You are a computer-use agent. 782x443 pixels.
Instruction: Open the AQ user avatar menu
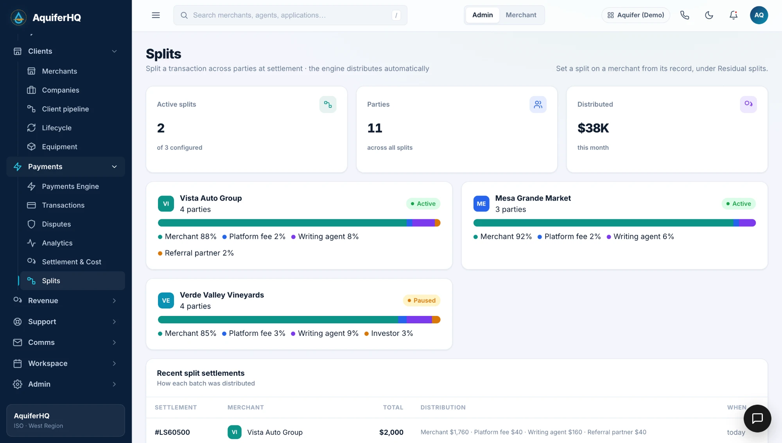coord(759,15)
